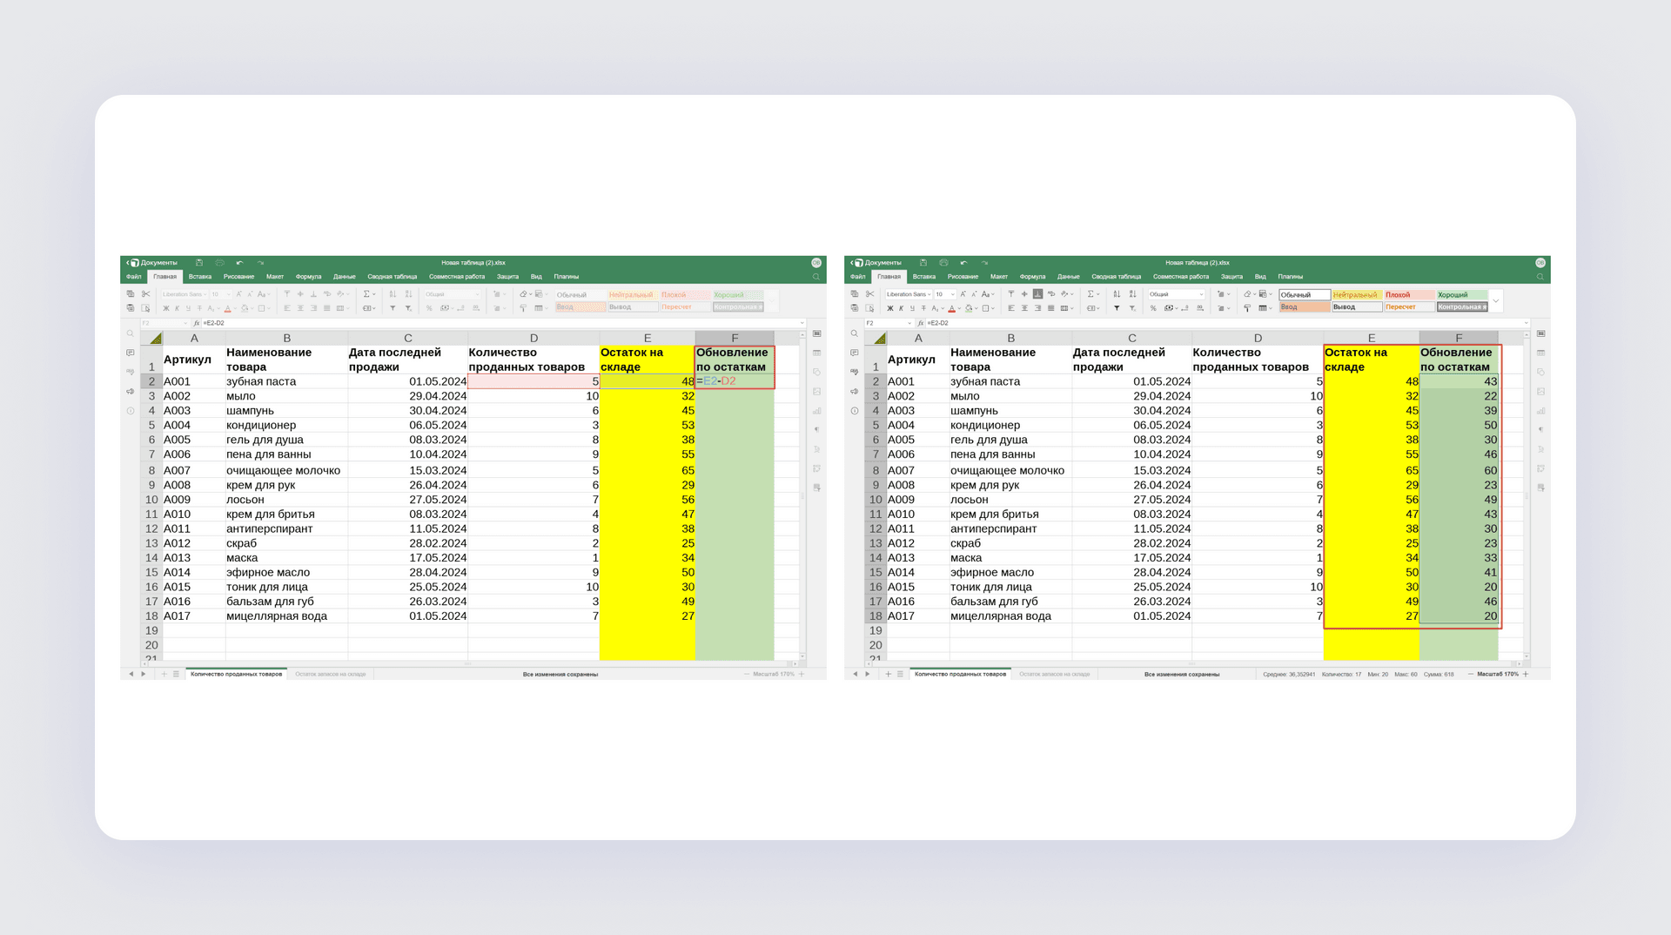Click Paste icon in right window toolbar

[x=855, y=308]
